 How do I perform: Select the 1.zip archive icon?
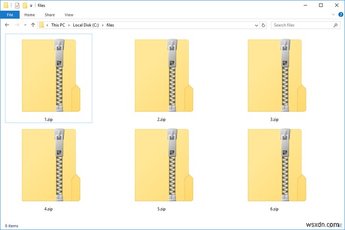tap(51, 75)
